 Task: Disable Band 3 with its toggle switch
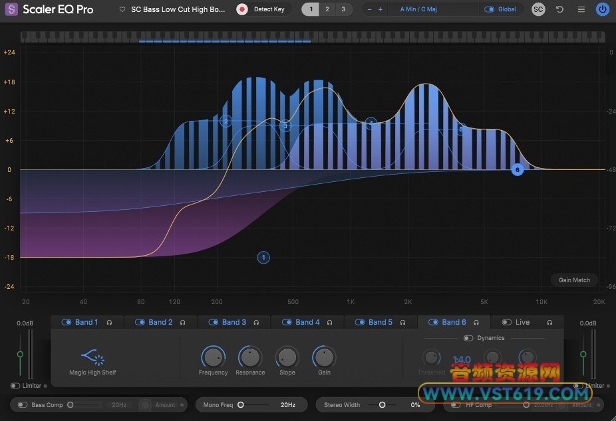[214, 322]
